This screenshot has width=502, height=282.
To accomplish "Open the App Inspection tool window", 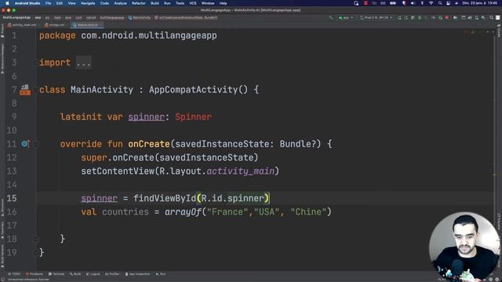I will [138, 274].
